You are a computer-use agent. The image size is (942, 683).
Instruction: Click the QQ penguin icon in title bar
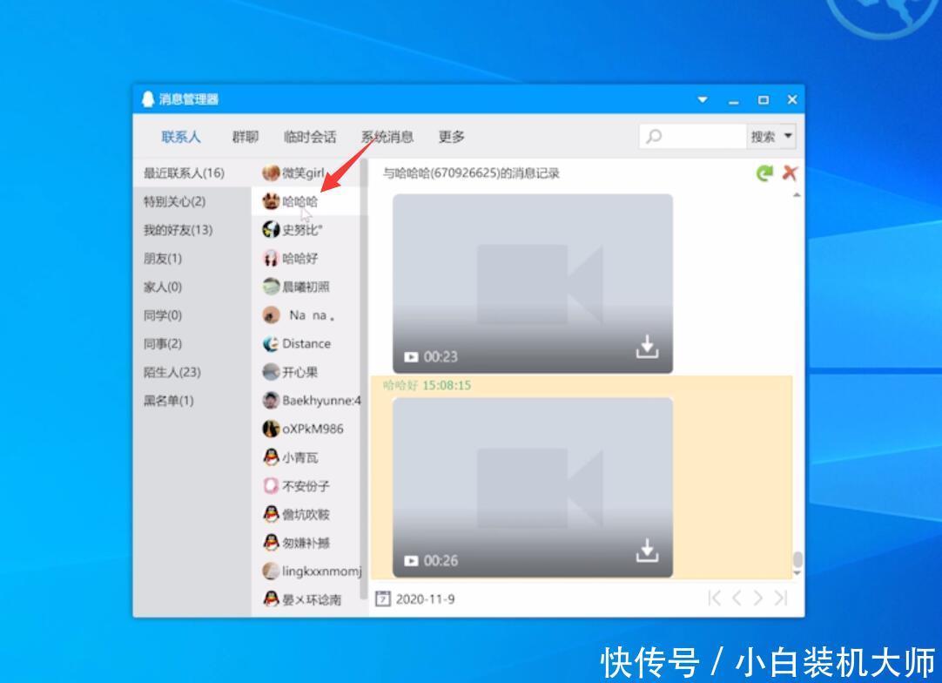[146, 98]
